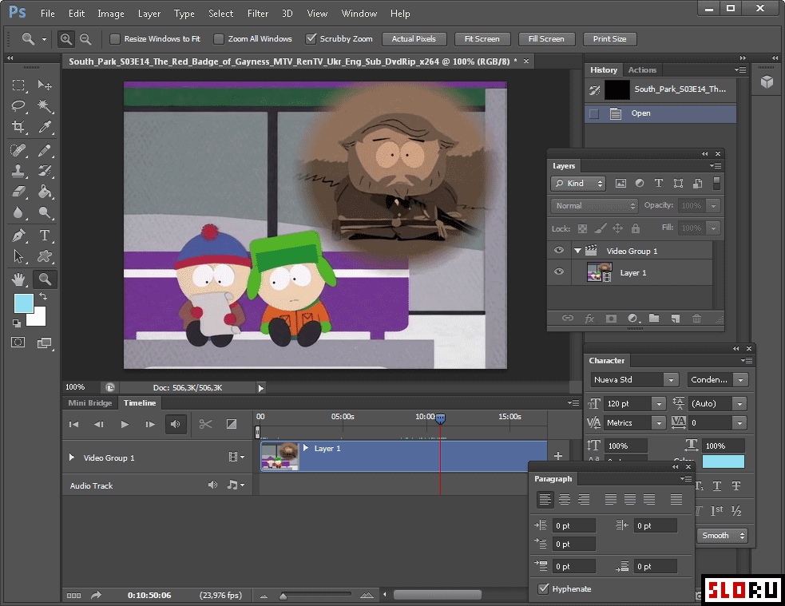Select the Move tool

[45, 85]
